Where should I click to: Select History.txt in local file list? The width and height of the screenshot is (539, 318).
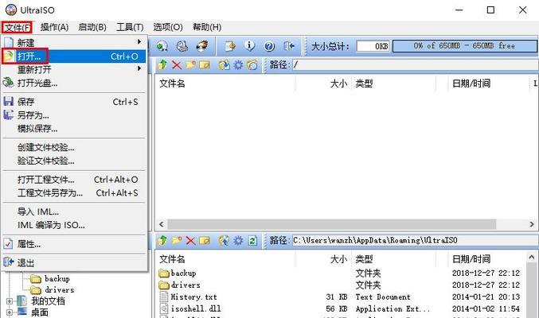pos(193,297)
